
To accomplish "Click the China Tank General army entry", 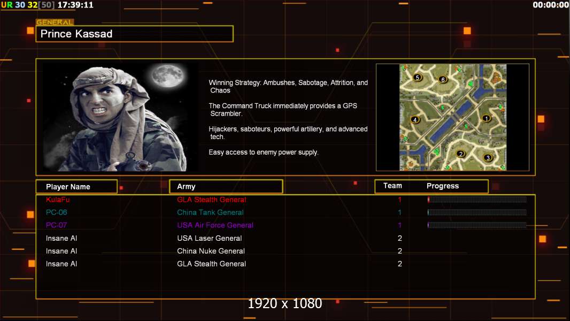I will click(211, 212).
